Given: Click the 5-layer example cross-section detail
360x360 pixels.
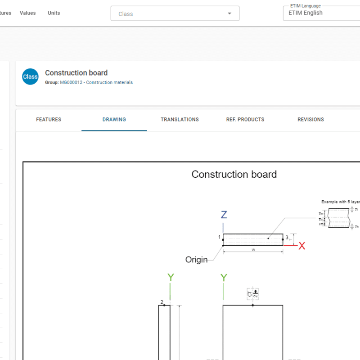Looking at the screenshot, I should [x=338, y=218].
